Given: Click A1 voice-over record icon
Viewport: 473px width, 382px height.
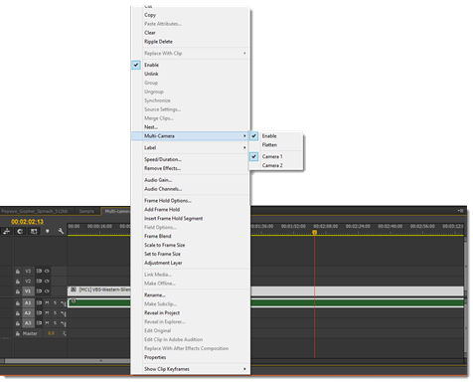Looking at the screenshot, I should click(64, 303).
